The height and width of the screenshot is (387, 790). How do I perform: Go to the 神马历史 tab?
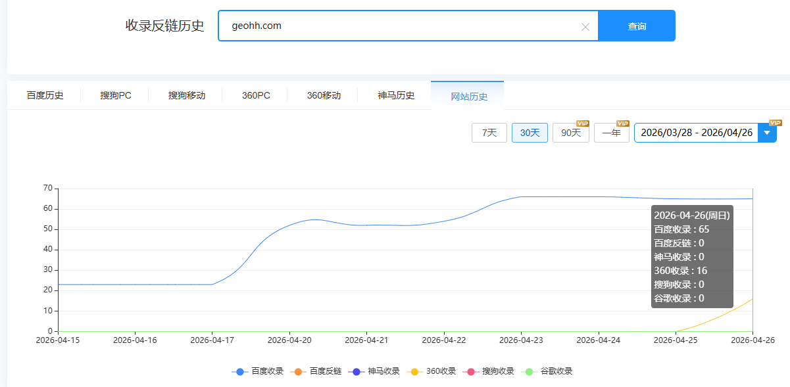click(396, 95)
